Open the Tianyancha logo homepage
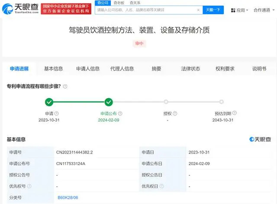The height and width of the screenshot is (204, 277). pyautogui.click(x=20, y=9)
